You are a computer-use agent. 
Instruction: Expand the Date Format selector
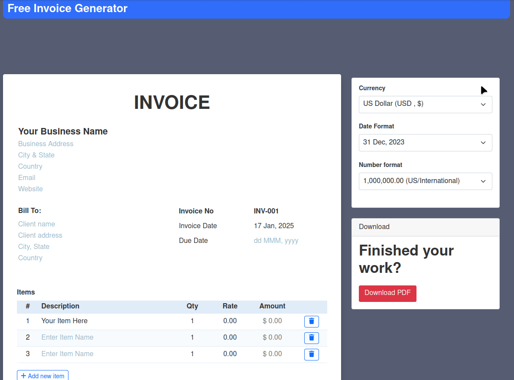(425, 143)
